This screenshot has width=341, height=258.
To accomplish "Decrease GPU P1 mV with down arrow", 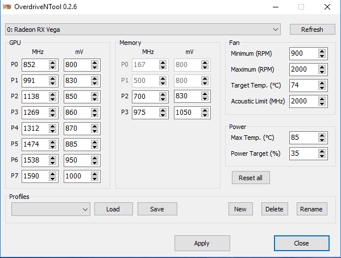I will point(94,83).
